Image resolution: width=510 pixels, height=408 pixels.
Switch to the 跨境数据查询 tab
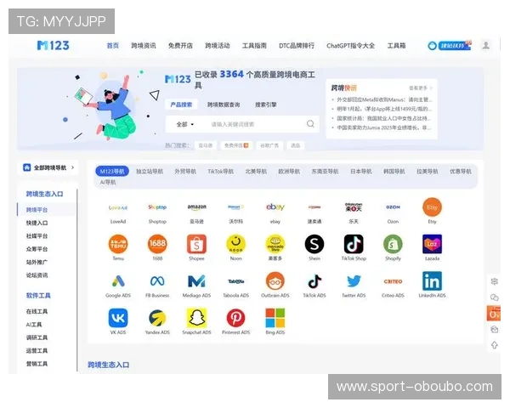(224, 105)
